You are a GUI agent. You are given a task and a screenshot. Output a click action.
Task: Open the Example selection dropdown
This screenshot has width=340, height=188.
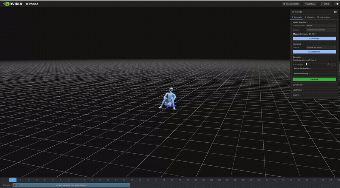321,47
